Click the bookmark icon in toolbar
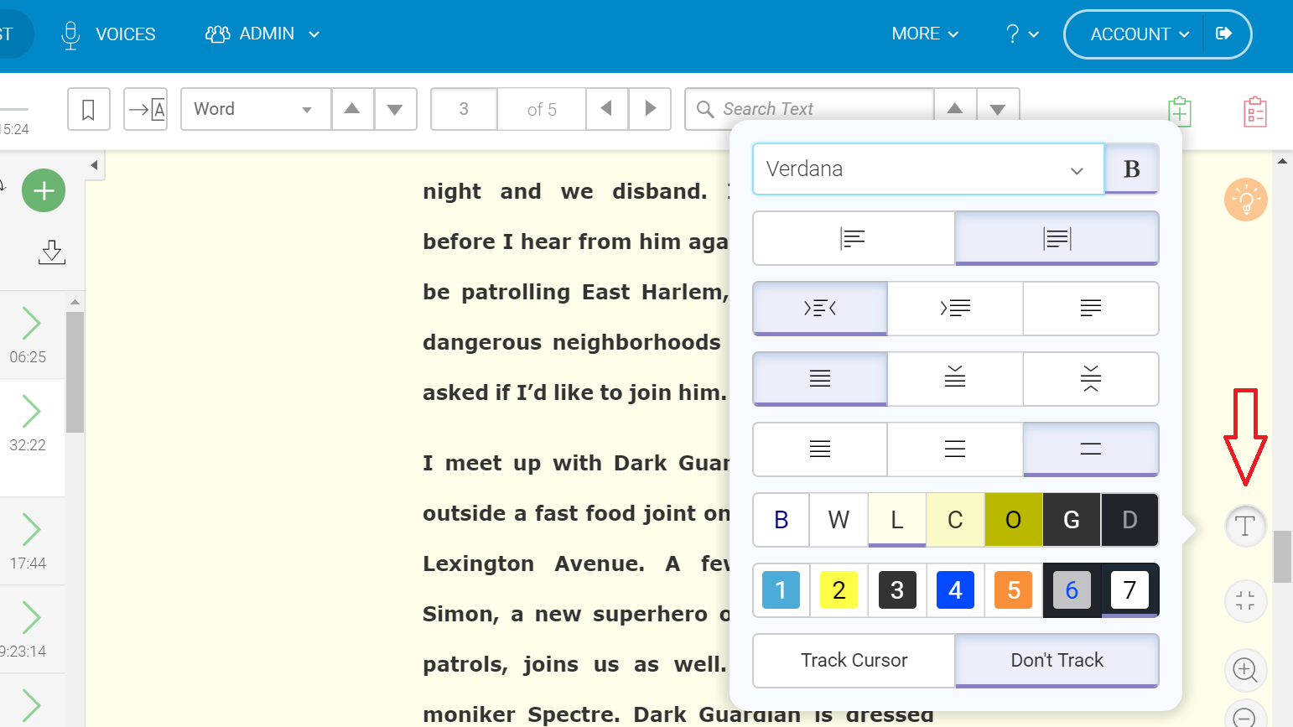 (88, 109)
